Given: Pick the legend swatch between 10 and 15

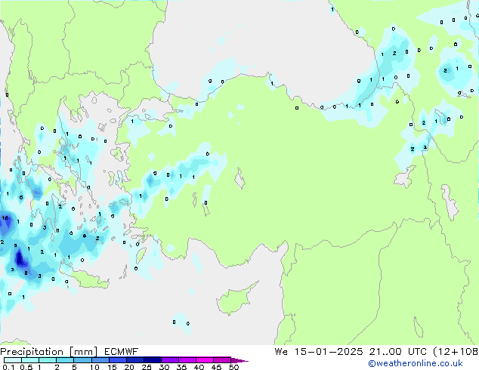Looking at the screenshot, I should [x=101, y=360].
